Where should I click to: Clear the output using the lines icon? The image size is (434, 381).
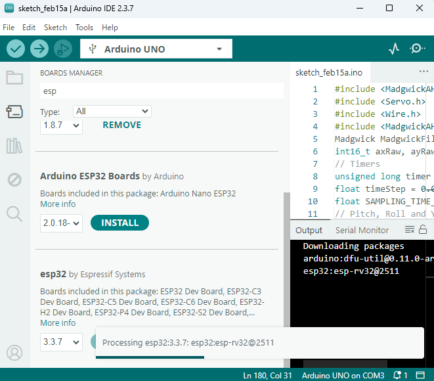tap(410, 229)
